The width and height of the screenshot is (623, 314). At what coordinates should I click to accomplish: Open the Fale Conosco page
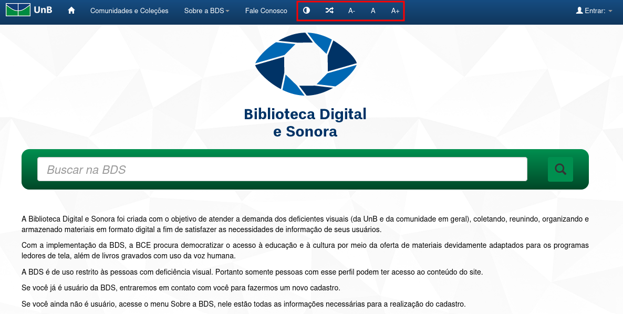tap(266, 10)
